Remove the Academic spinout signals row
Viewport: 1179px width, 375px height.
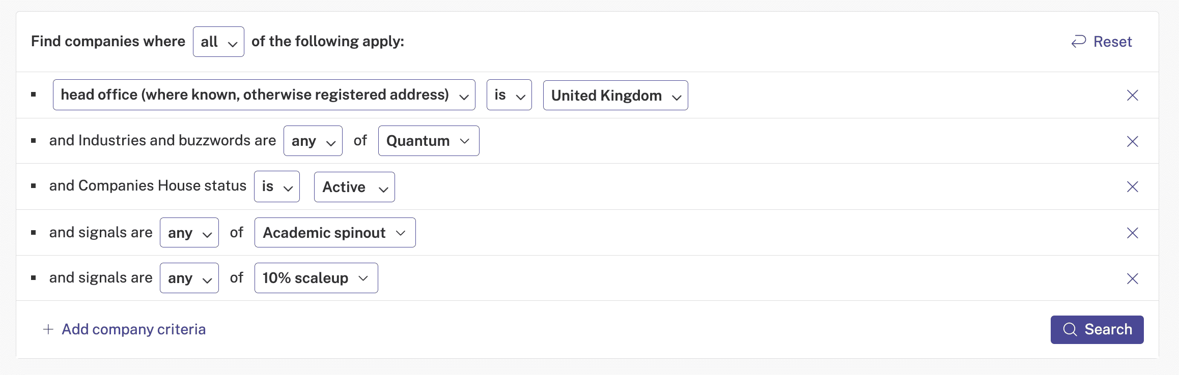(x=1132, y=233)
